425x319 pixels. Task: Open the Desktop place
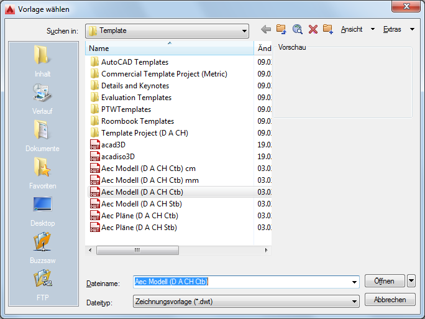point(42,211)
